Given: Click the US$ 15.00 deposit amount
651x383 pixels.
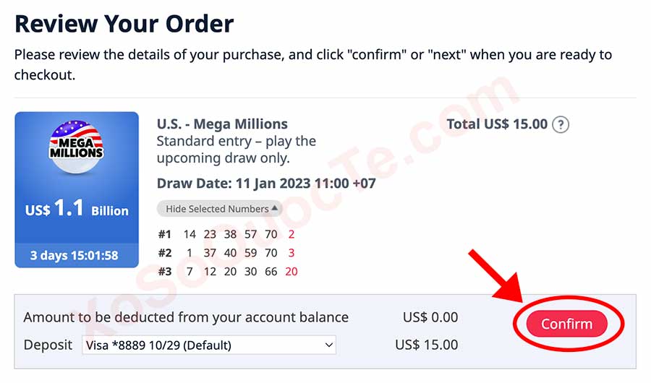Looking at the screenshot, I should click(427, 345).
